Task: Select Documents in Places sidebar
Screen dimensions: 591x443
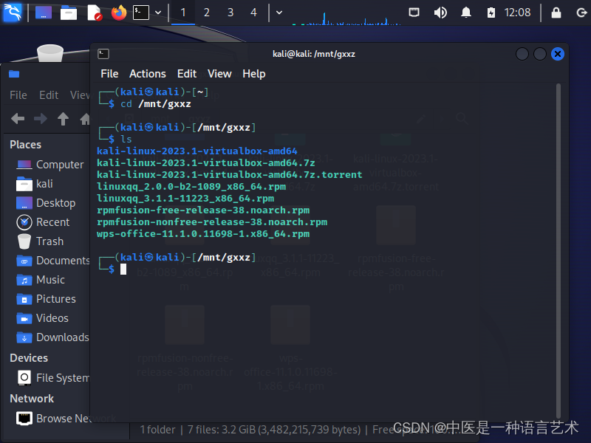Action: point(52,261)
